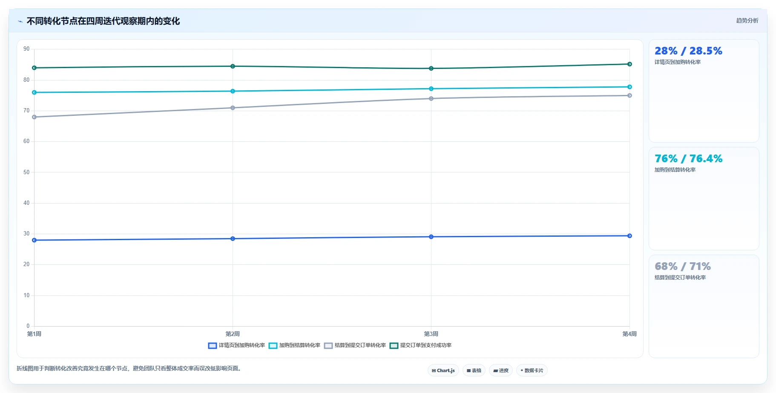Click the dark green data point at 第3周
The height and width of the screenshot is (393, 776).
[431, 69]
